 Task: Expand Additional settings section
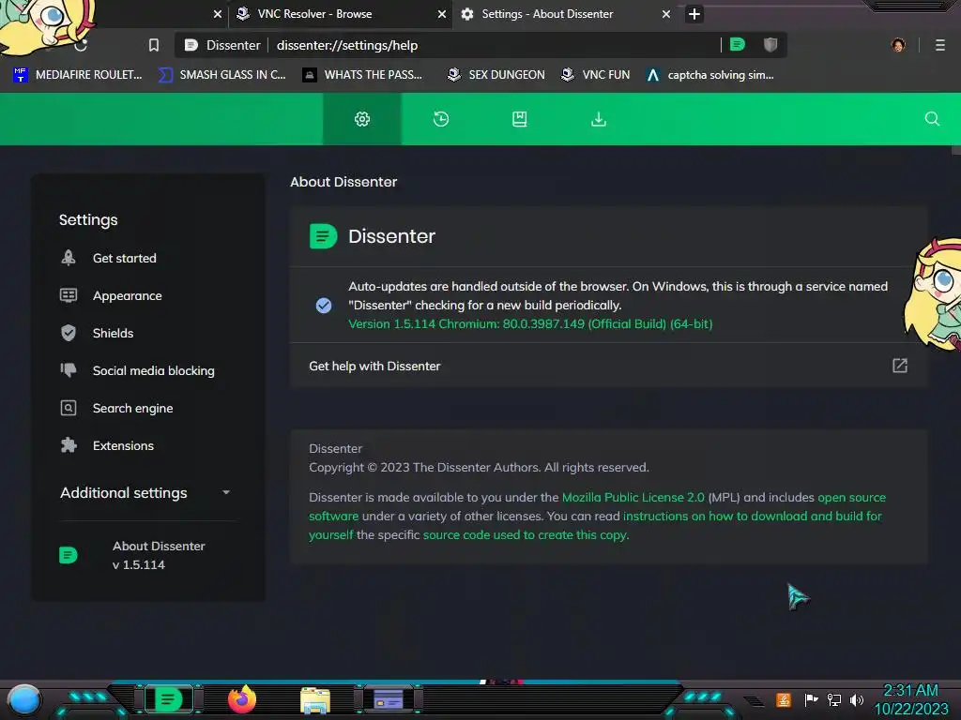145,493
